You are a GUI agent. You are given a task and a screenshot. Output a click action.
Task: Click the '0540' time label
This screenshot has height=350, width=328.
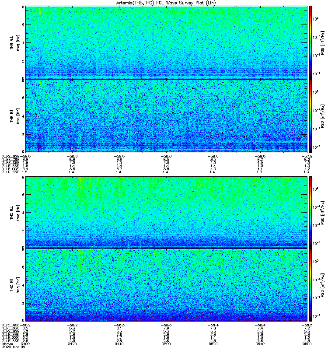coord(260,344)
